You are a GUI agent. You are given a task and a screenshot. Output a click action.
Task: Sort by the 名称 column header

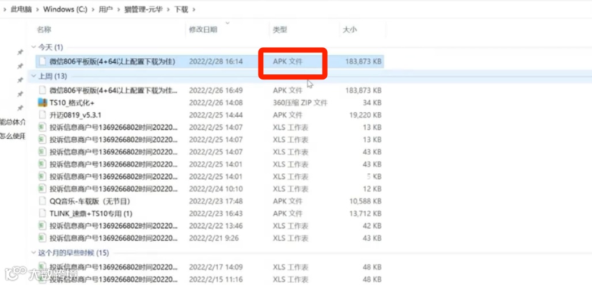pos(44,29)
